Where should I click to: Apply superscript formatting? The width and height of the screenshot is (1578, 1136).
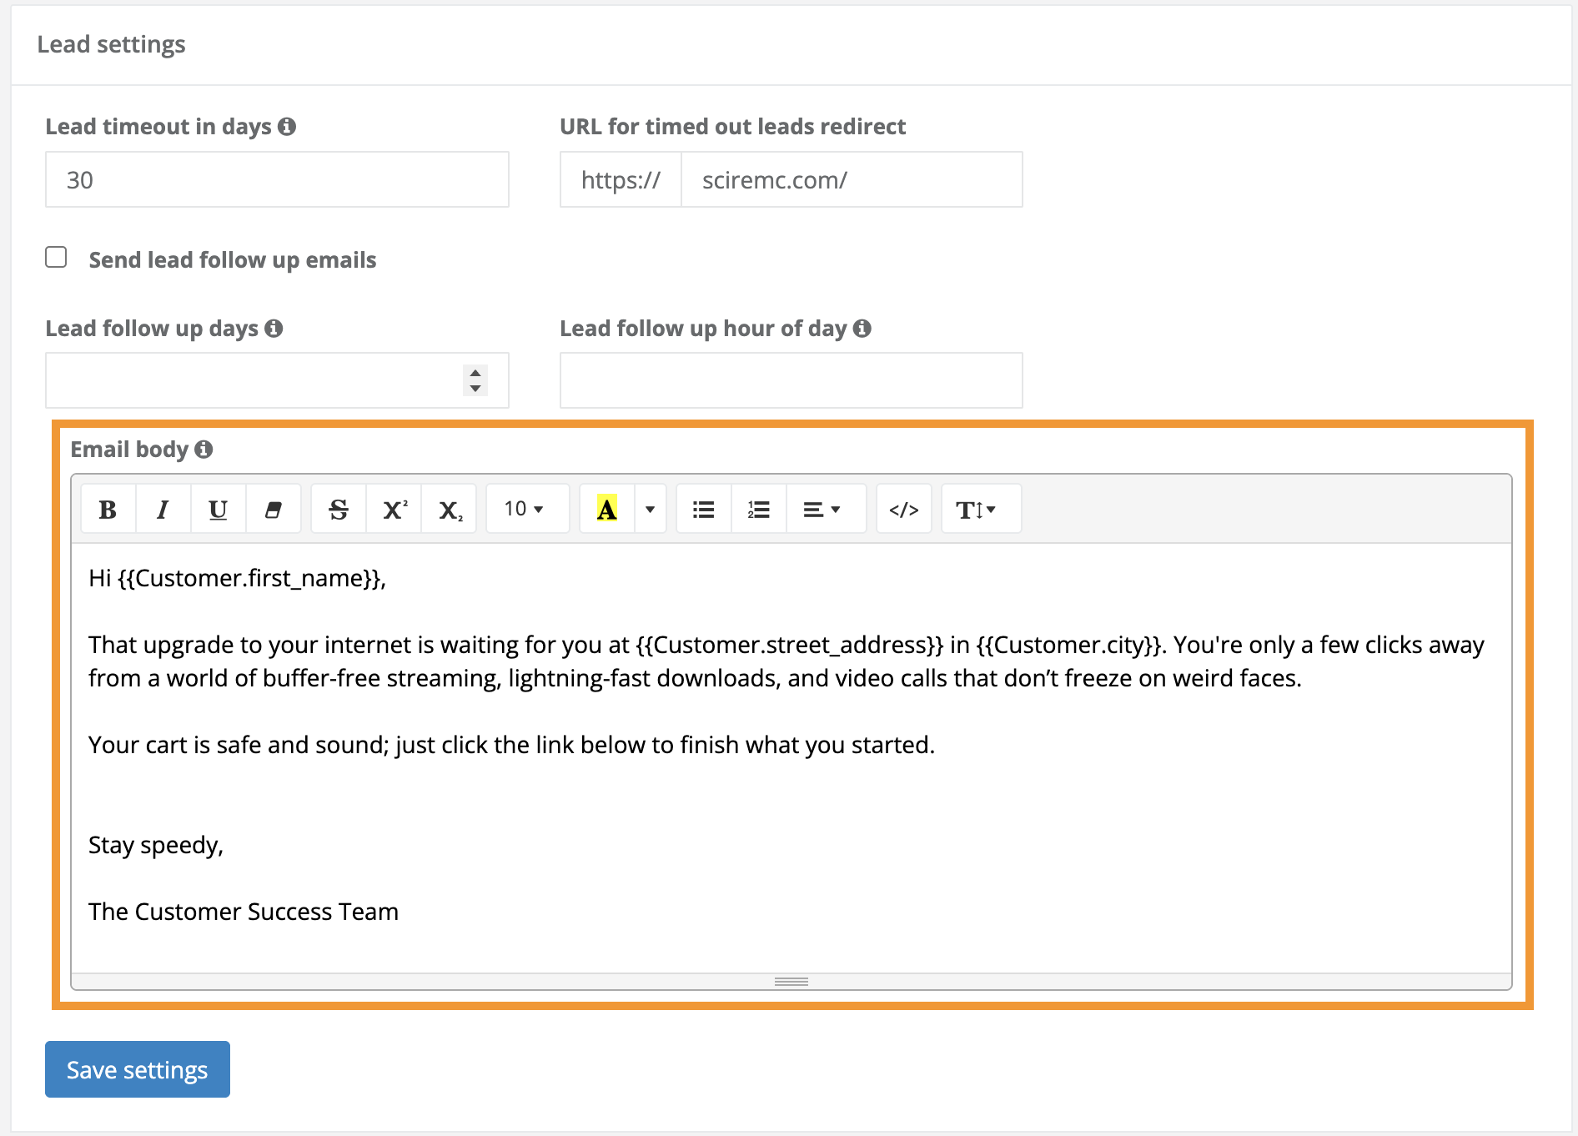point(393,508)
